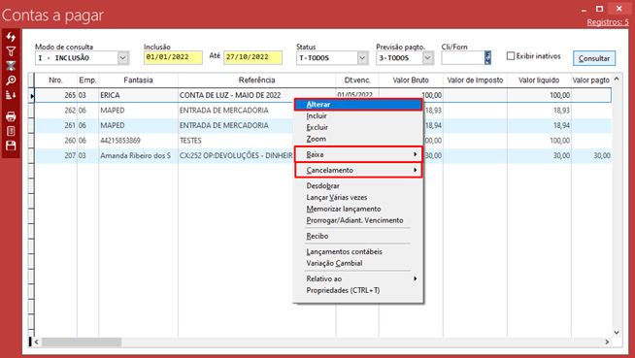The image size is (635, 358).
Task: Enable the Exibir inativos checkbox
Action: point(511,56)
